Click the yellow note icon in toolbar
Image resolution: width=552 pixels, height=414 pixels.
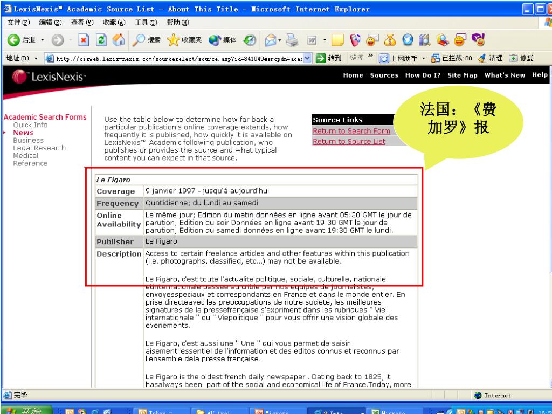point(337,40)
